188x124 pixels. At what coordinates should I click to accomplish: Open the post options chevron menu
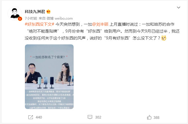(x=178, y=7)
